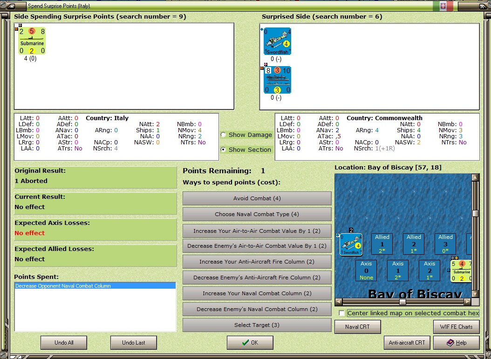This screenshot has height=359, width=491.
Task: Click the 'Points Remaining: 1' text
Action: click(224, 171)
